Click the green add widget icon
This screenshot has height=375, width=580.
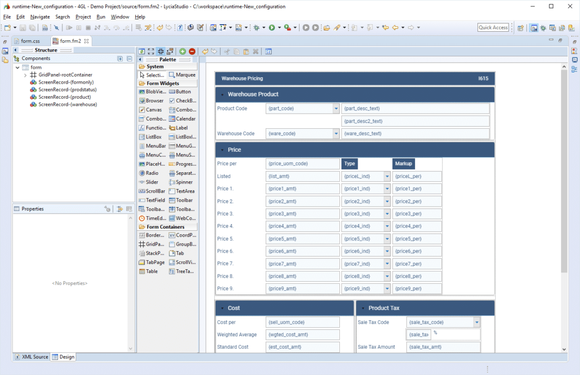(183, 51)
